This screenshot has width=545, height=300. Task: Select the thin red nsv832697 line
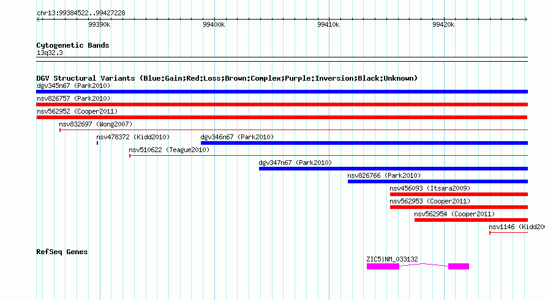[294, 130]
